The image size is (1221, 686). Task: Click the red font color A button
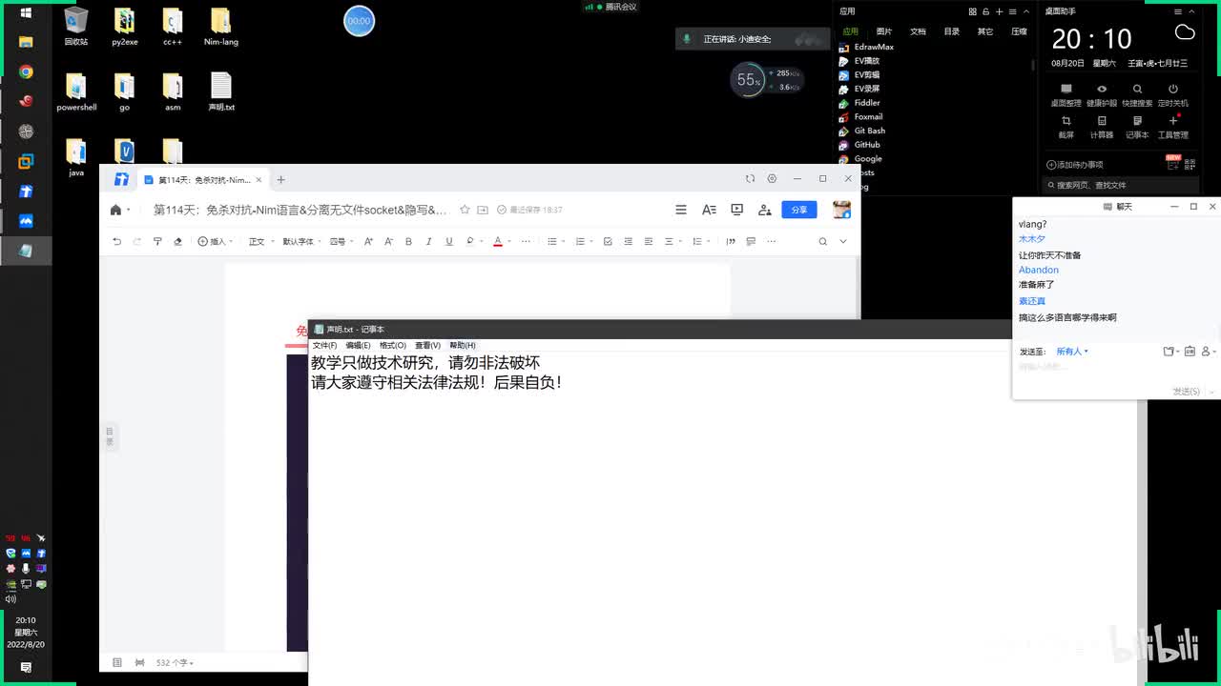497,242
